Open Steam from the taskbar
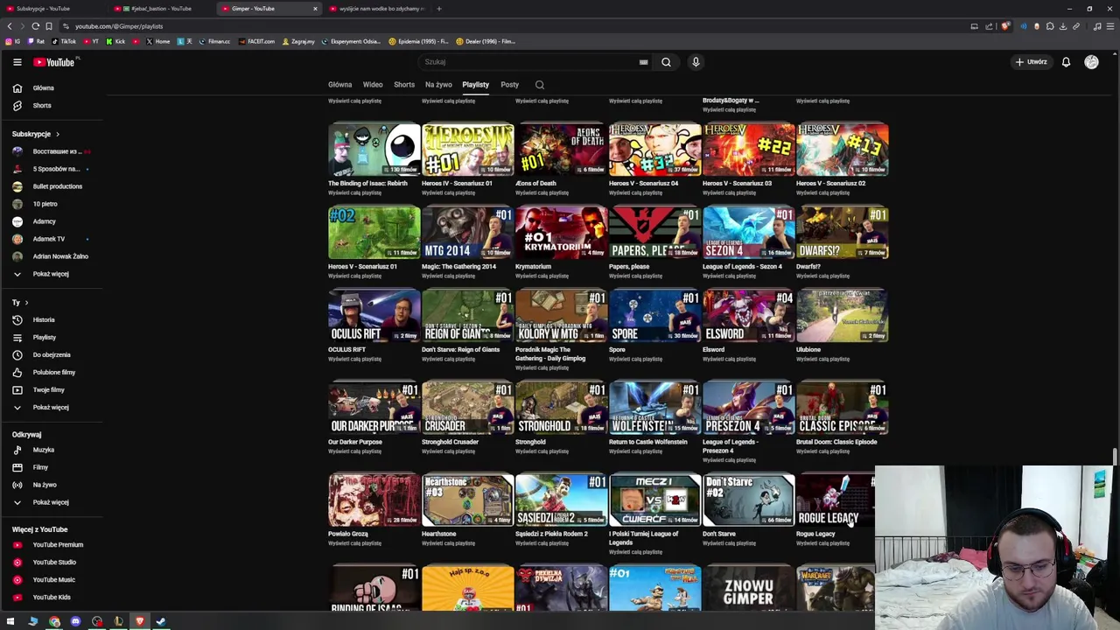This screenshot has height=630, width=1120. coord(160,621)
